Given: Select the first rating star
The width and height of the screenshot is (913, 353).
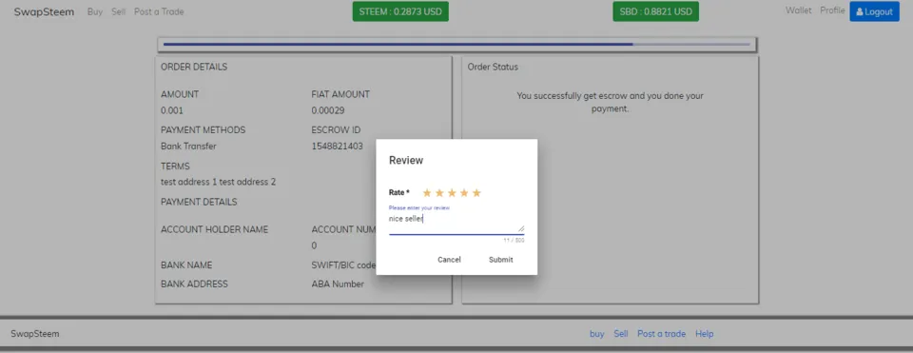Looking at the screenshot, I should click(x=427, y=193).
